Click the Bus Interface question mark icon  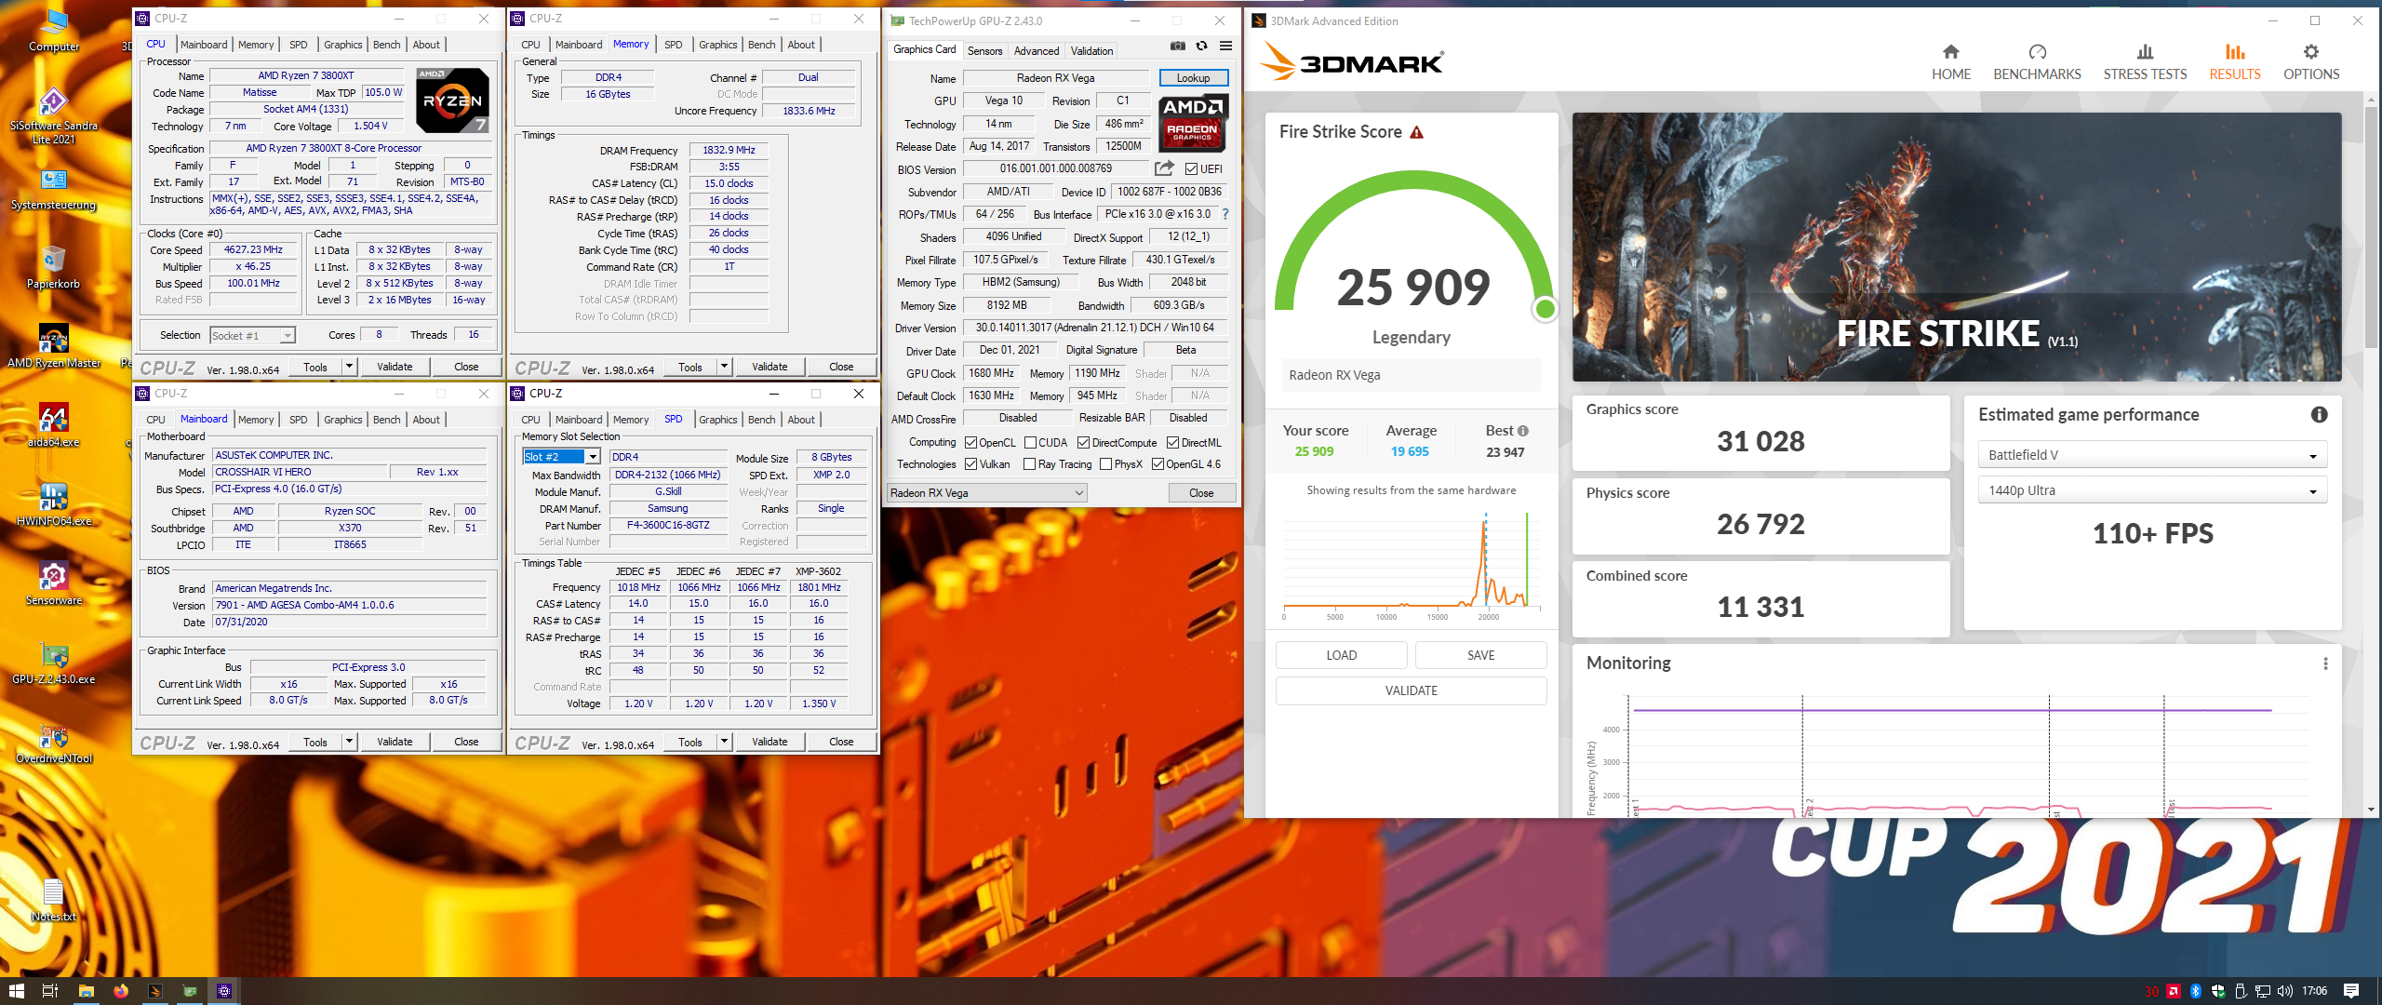1225,214
